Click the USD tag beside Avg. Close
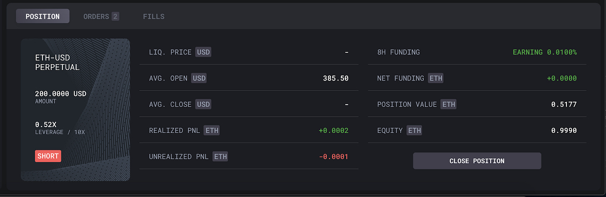 click(x=203, y=104)
